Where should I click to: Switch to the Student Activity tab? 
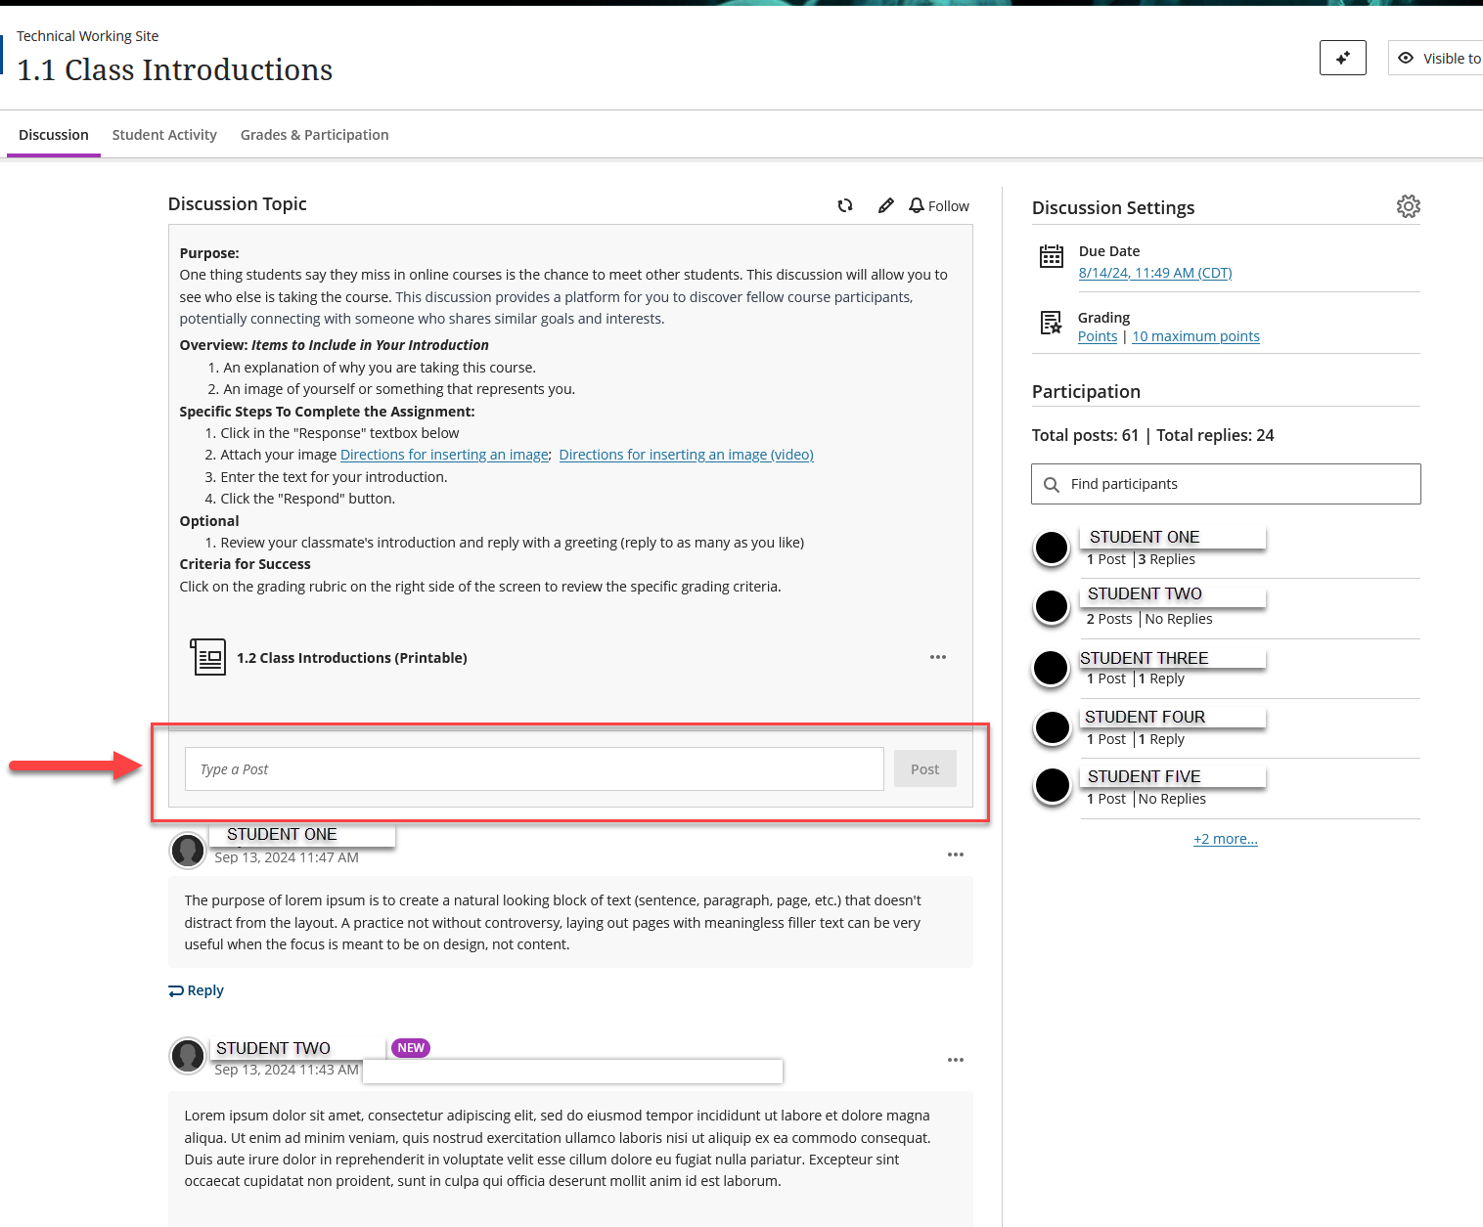tap(164, 134)
